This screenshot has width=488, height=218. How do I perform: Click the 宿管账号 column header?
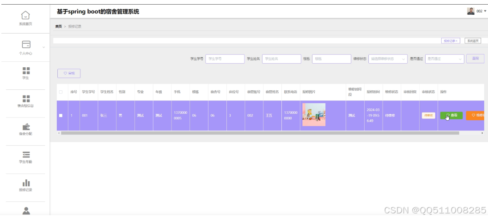(254, 92)
